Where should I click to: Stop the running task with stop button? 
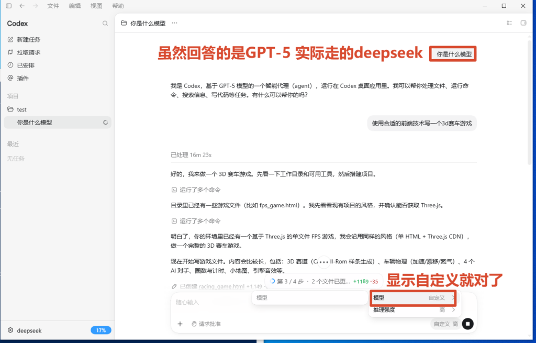[x=467, y=324]
